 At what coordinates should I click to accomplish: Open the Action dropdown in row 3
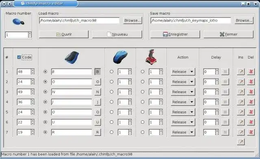pos(183,92)
